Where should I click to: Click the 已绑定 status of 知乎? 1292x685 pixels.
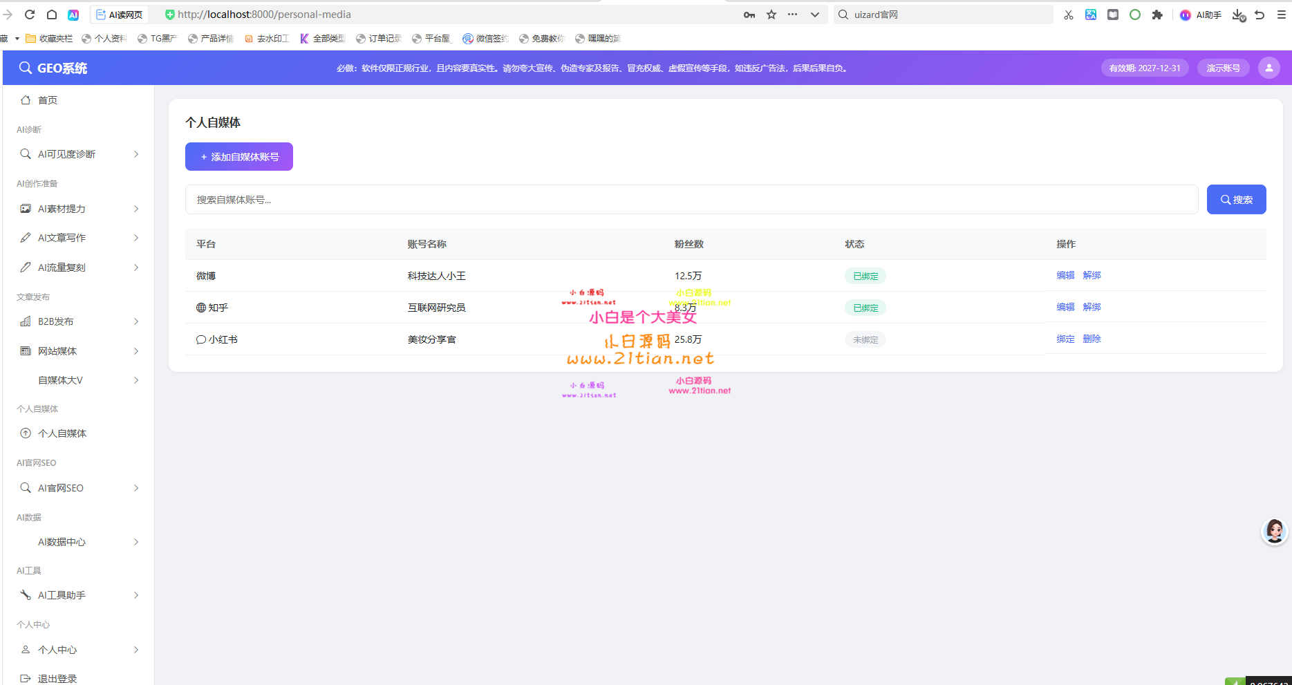865,308
